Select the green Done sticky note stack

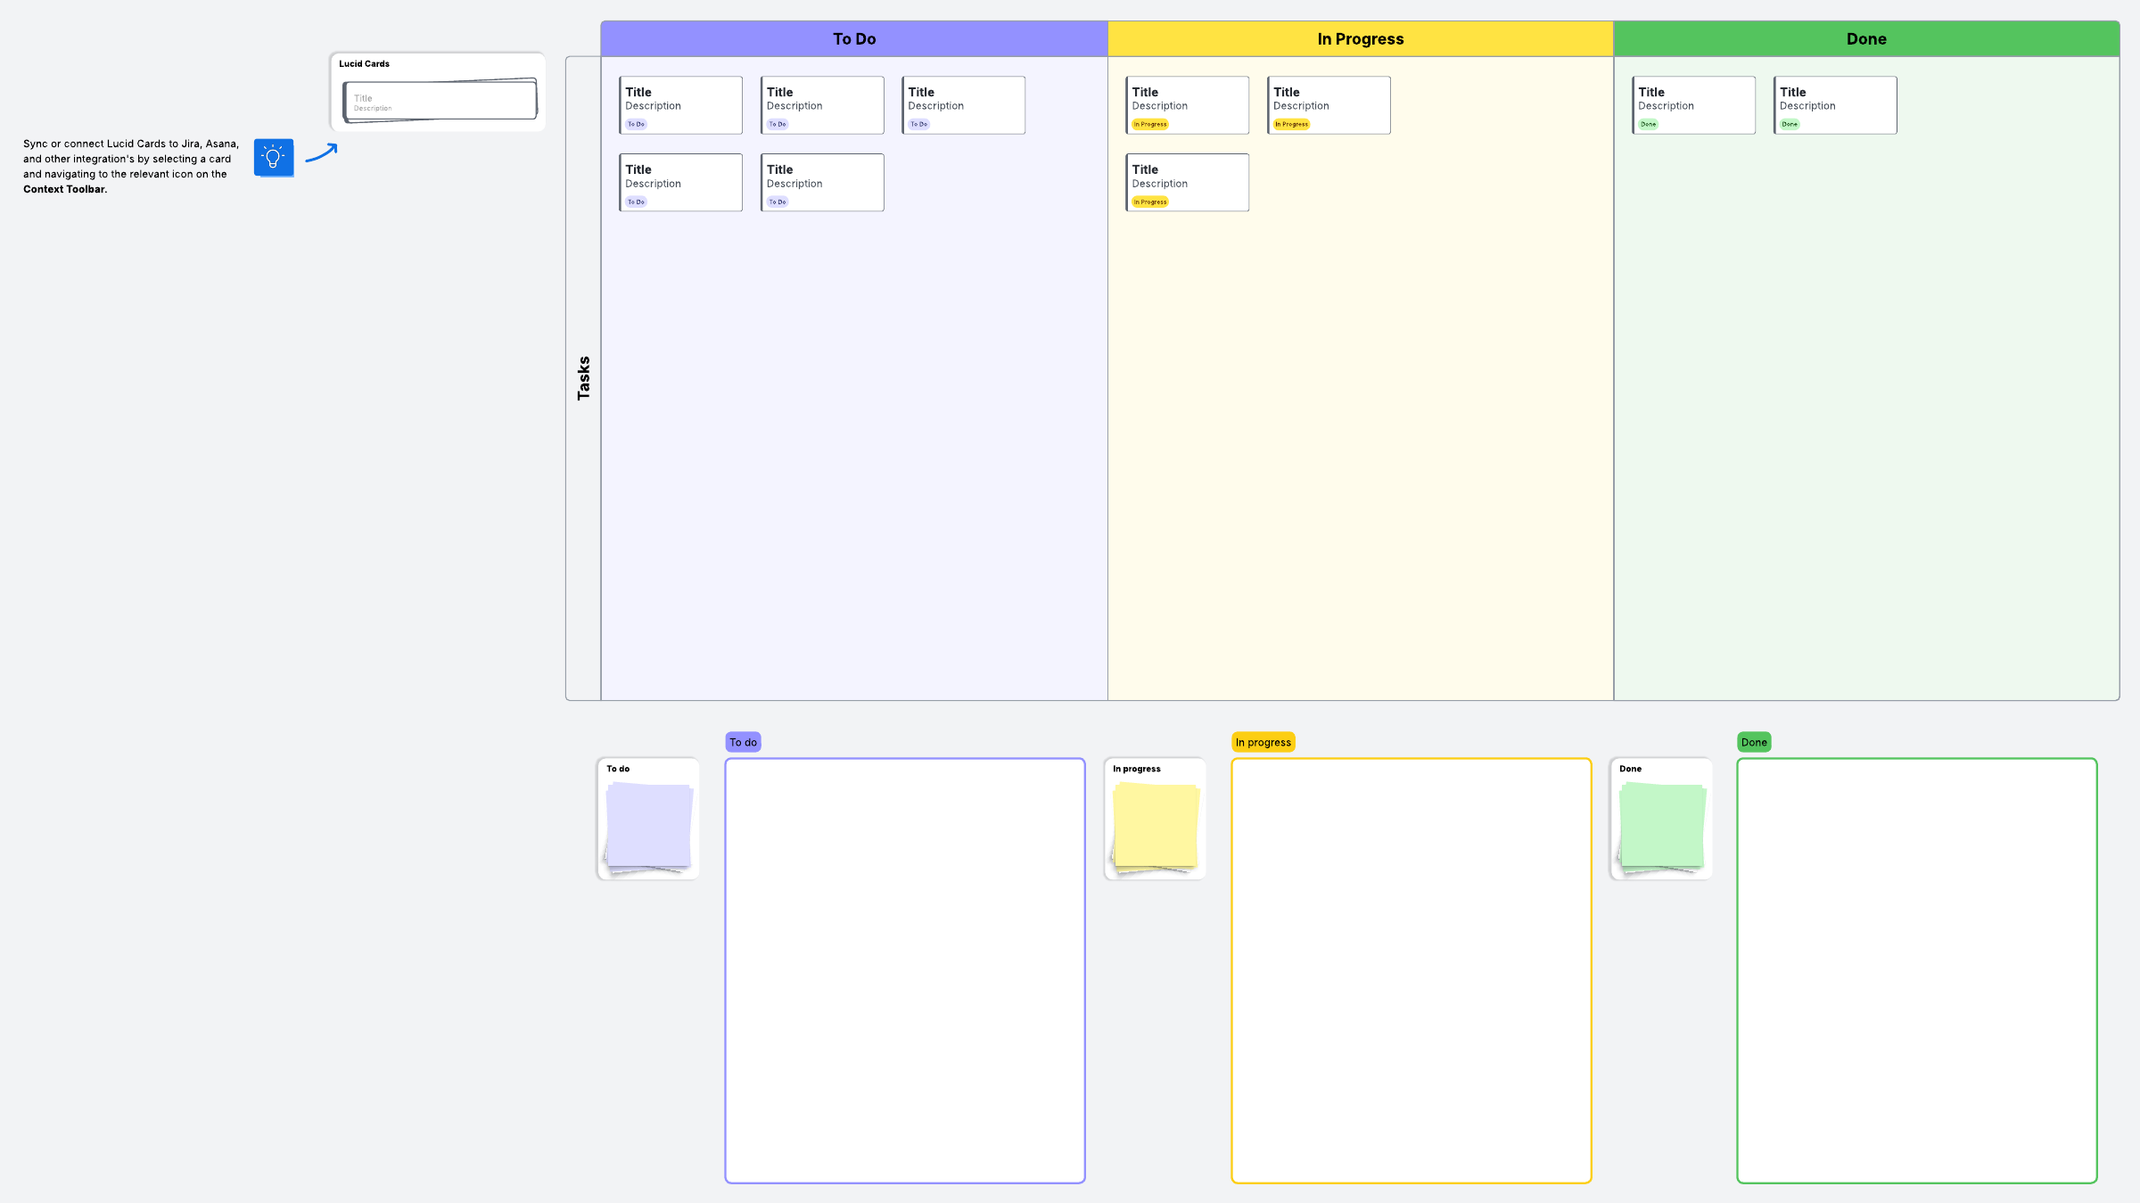(1662, 825)
